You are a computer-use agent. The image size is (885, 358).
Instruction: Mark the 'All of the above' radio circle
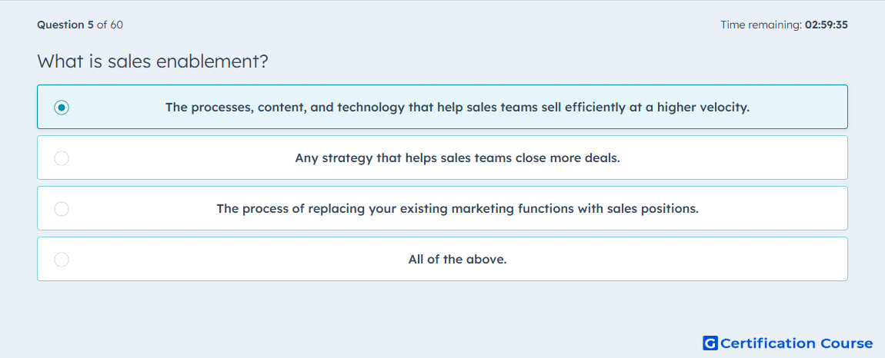click(x=62, y=260)
